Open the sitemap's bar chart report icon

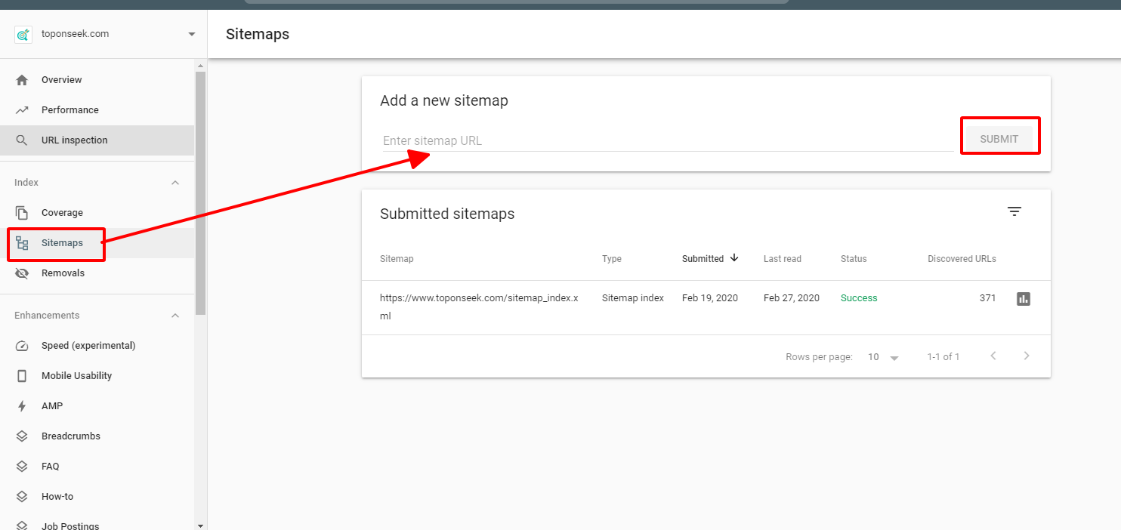1024,299
